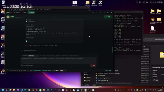Open the ExportTest folder on desktop

[x=159, y=20]
